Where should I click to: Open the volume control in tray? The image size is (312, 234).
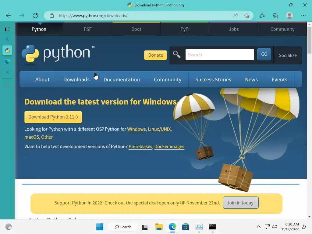click(275, 227)
